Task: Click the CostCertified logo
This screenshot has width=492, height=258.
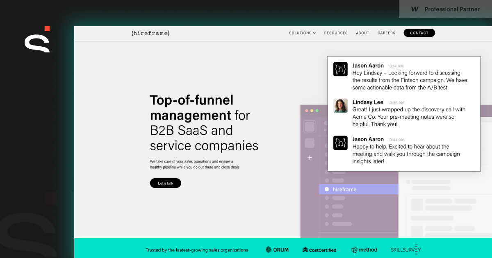Action: point(319,250)
